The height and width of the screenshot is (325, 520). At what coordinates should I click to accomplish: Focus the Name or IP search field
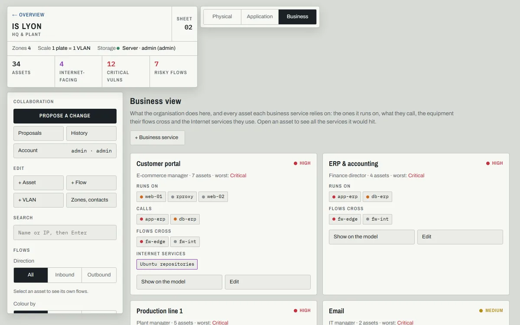click(65, 232)
